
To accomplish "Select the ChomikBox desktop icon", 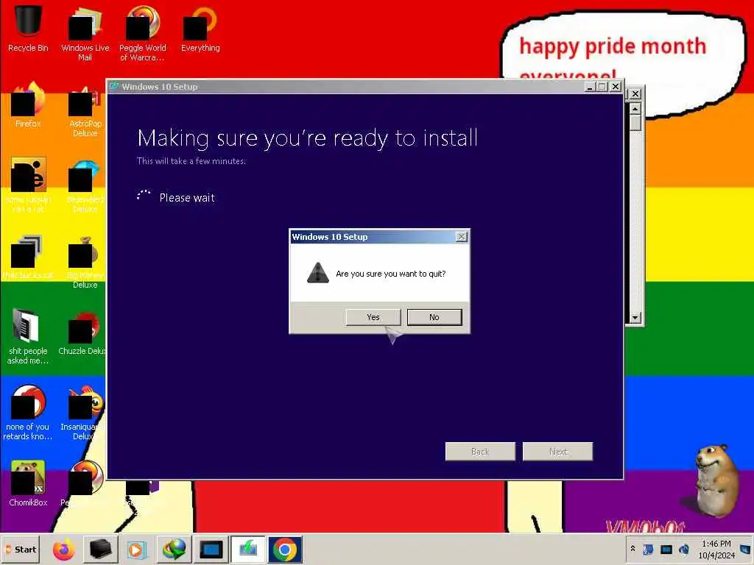I will (x=28, y=483).
